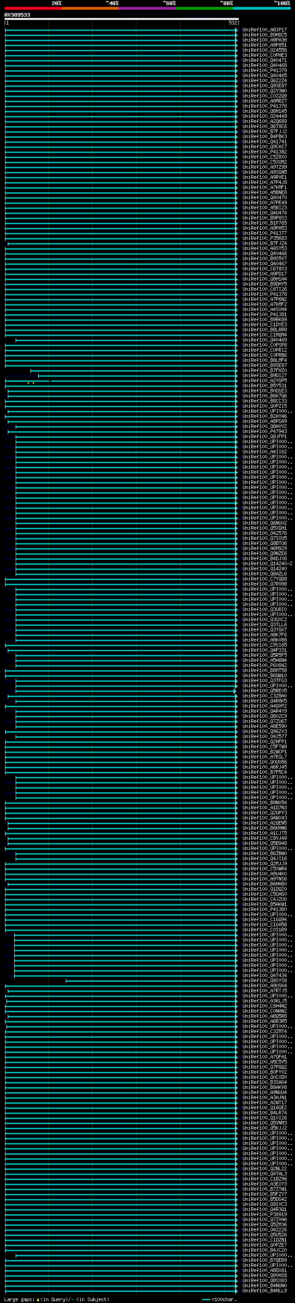The height and width of the screenshot is (1303, 295).
Task: Select hit UniRef100_A9PA36
Action: click(x=264, y=40)
